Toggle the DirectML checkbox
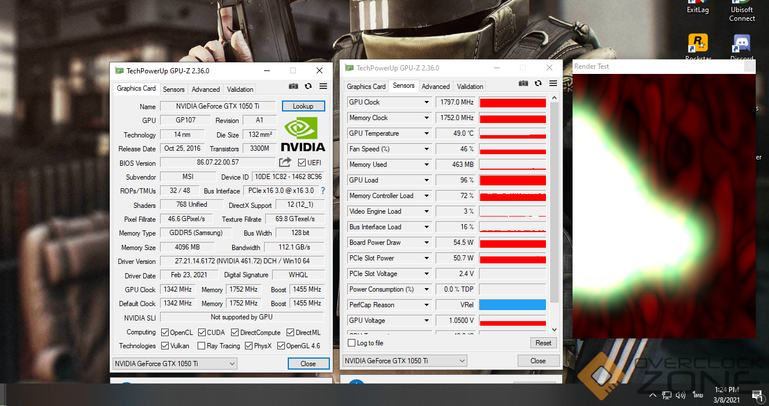Viewport: 769px width, 406px height. point(291,332)
